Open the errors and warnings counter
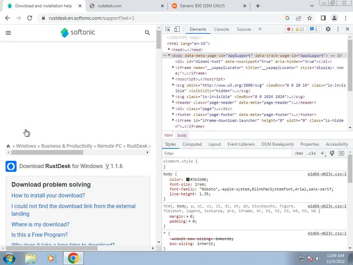Viewport: 353px width, 265px height. [295, 29]
